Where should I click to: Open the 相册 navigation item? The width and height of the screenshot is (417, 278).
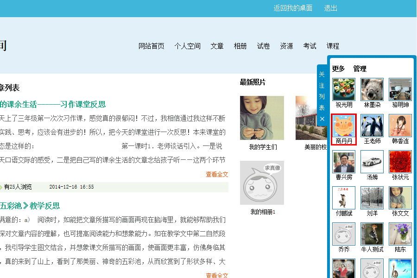pyautogui.click(x=240, y=46)
